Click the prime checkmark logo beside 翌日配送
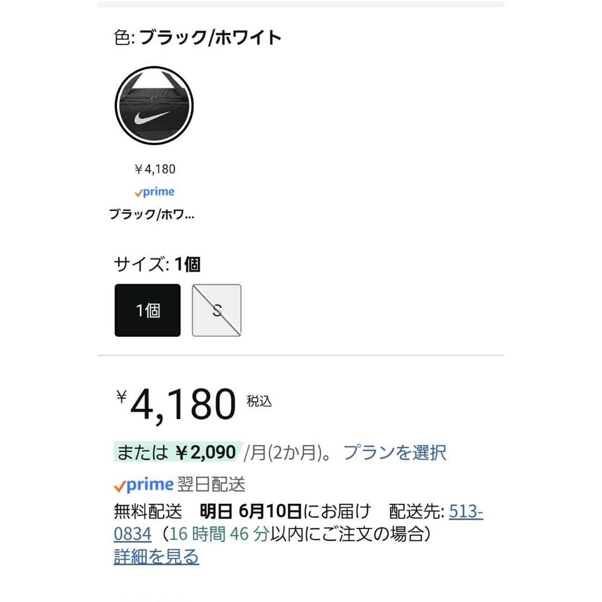The height and width of the screenshot is (602, 602). tap(144, 484)
